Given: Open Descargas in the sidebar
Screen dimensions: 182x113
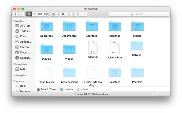Looking at the screenshot, I should 23,58.
